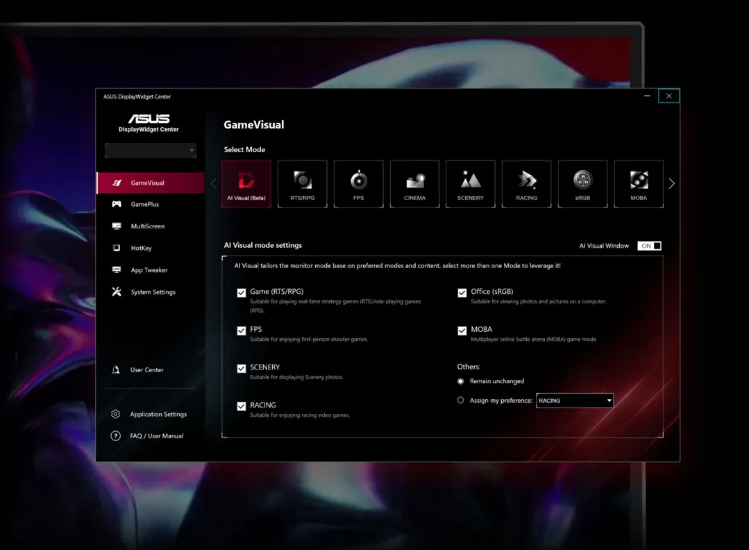
Task: Open the Assign my preference RACING dropdown
Action: coord(575,401)
